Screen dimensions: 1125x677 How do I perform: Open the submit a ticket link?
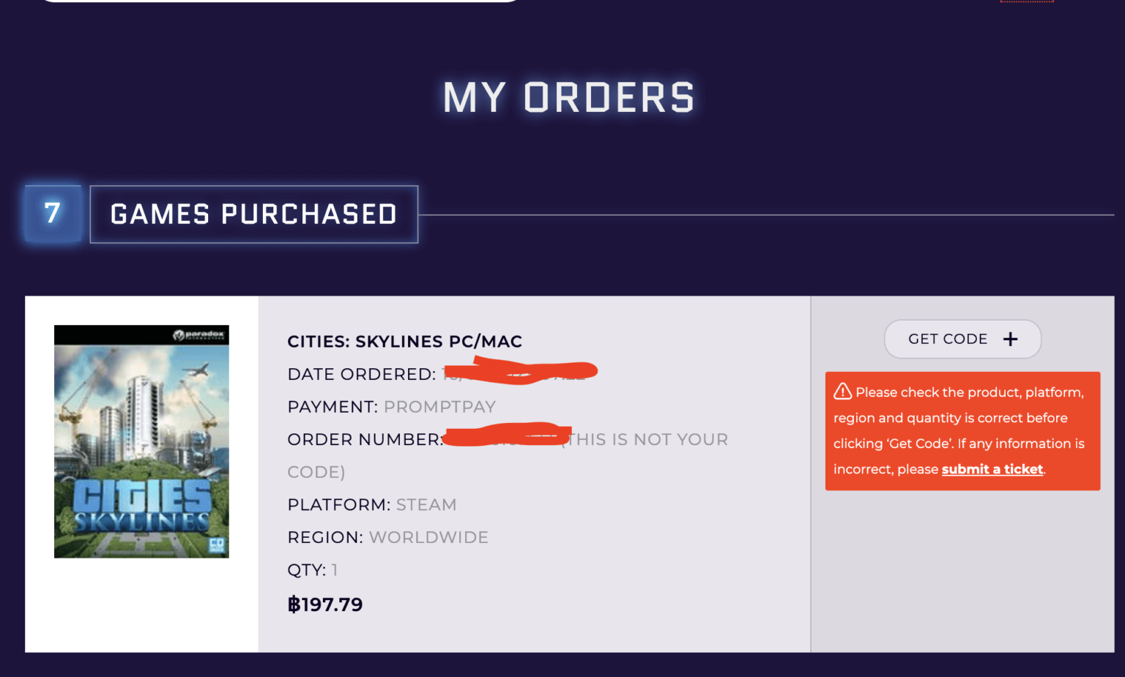[992, 469]
